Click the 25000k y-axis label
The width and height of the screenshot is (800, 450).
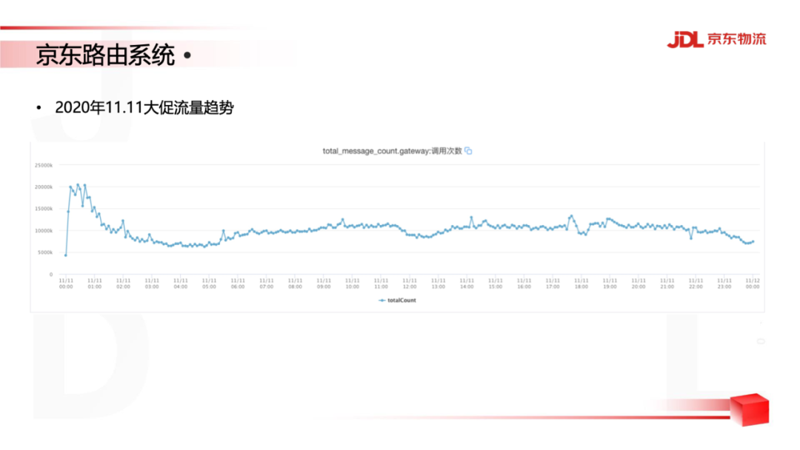coord(44,165)
